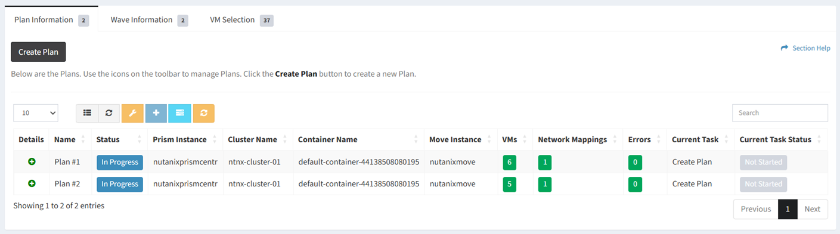This screenshot has height=234, width=840.
Task: Sort by the Container Name column
Action: pos(358,139)
